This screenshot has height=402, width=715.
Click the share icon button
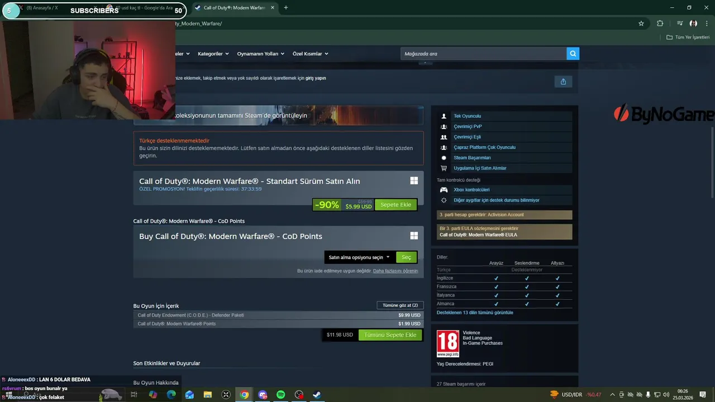point(563,82)
